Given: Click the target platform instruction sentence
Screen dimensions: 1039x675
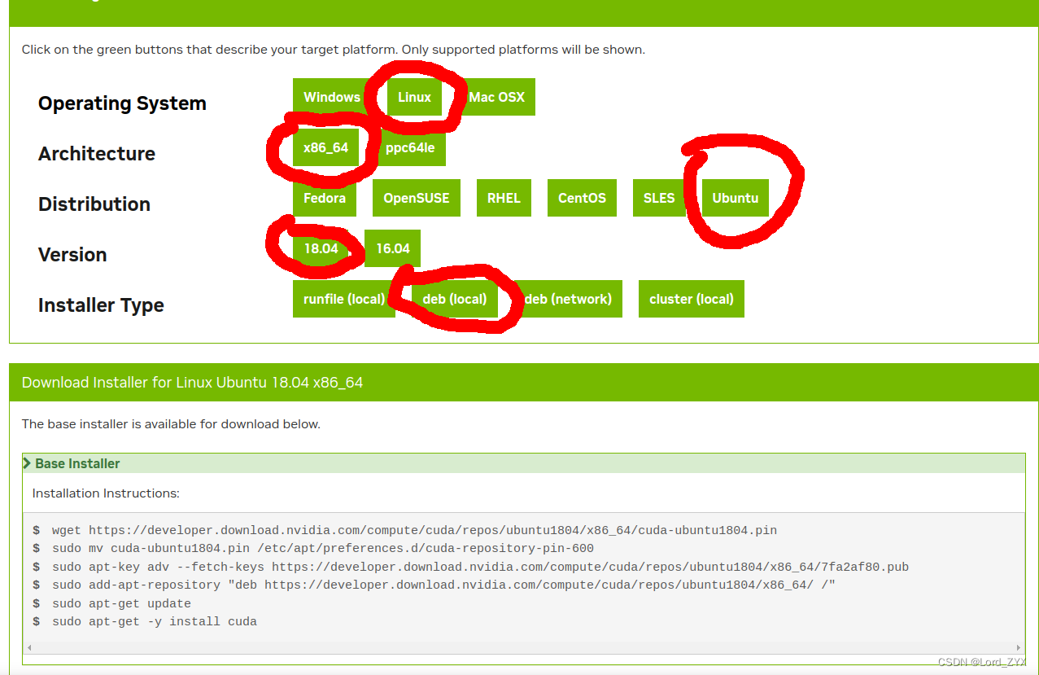Looking at the screenshot, I should [333, 50].
